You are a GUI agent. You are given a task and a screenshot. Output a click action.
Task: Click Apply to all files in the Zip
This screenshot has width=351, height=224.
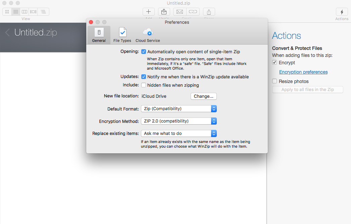tap(308, 89)
